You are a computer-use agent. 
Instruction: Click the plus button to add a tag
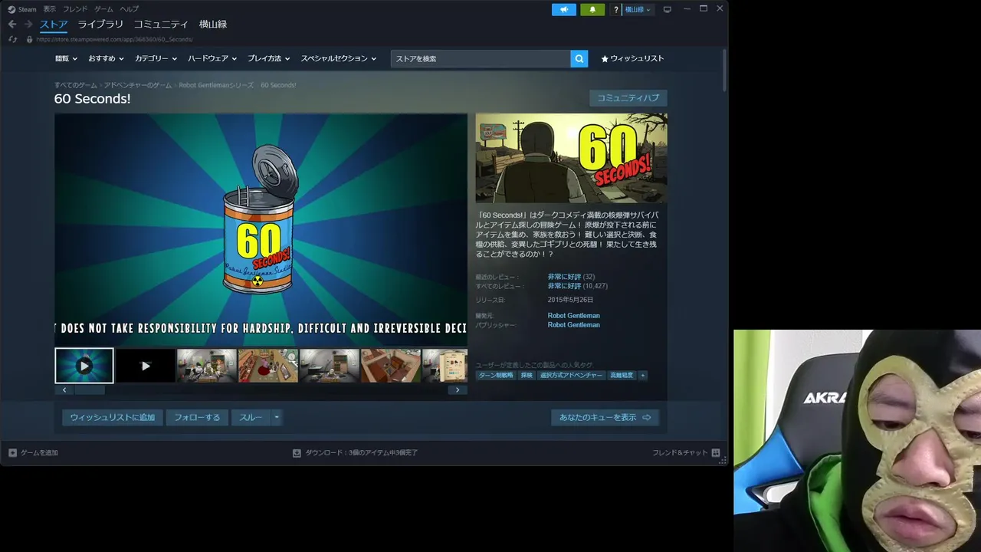[643, 376]
